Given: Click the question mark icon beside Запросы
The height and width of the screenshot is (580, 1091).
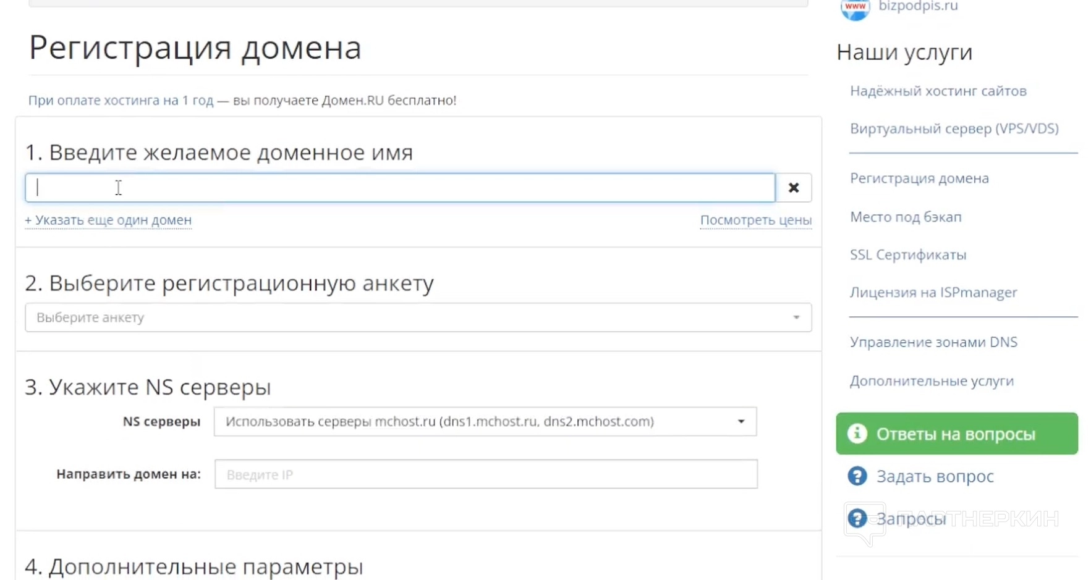Looking at the screenshot, I should coord(857,518).
